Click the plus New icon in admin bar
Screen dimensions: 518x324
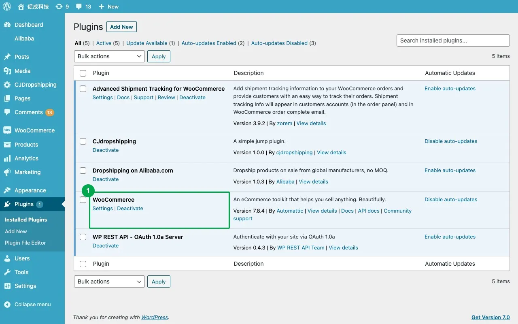tap(101, 6)
